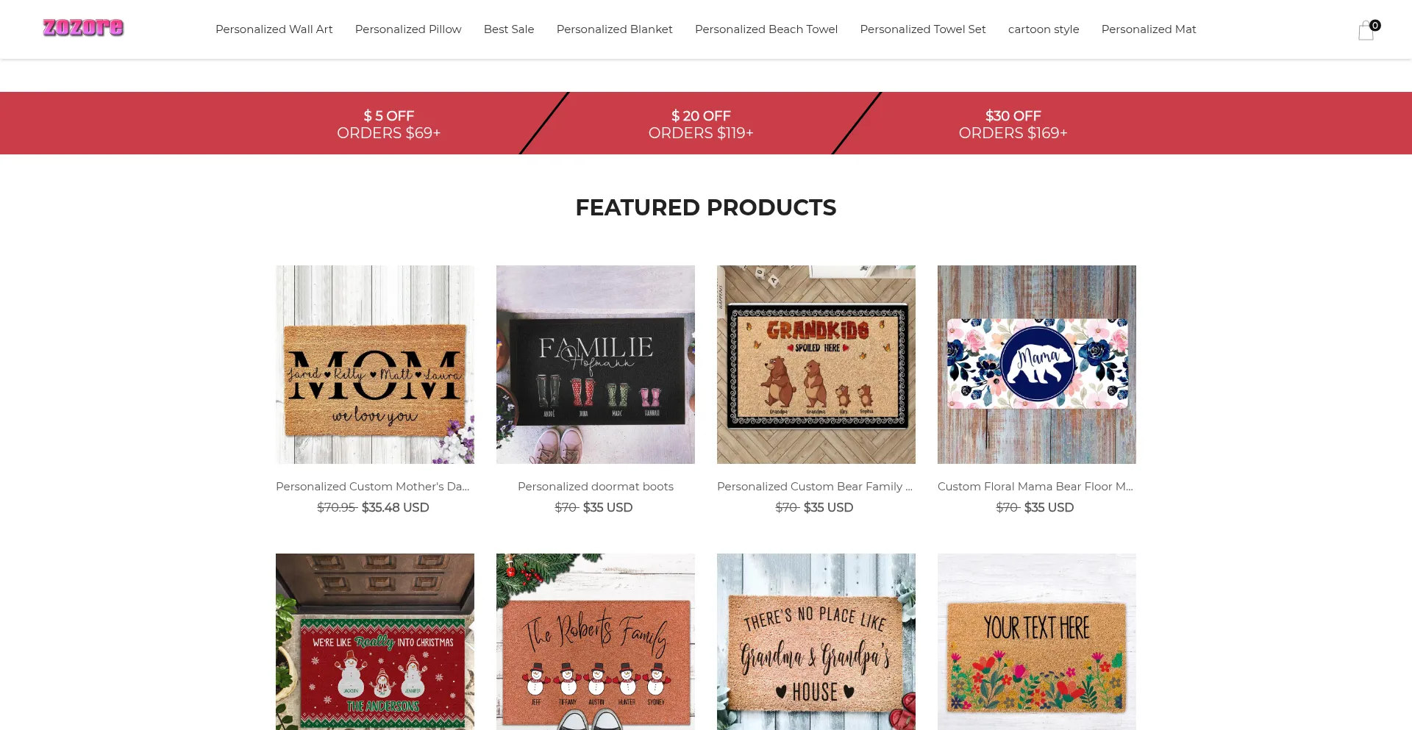Screen dimensions: 1412x730
Task: Open Custom Floral Mama Bear Floor title
Action: [1035, 487]
